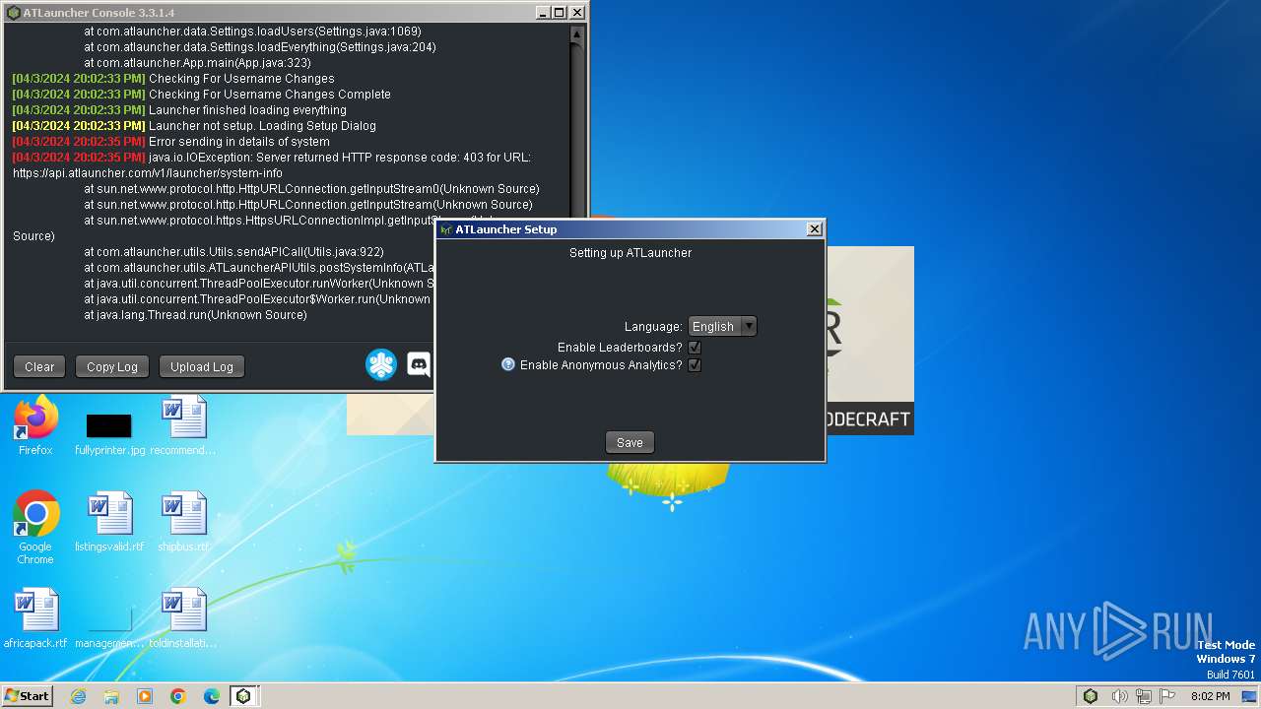Open the Nodecraft link icon in console
The image size is (1261, 709).
pyautogui.click(x=381, y=365)
